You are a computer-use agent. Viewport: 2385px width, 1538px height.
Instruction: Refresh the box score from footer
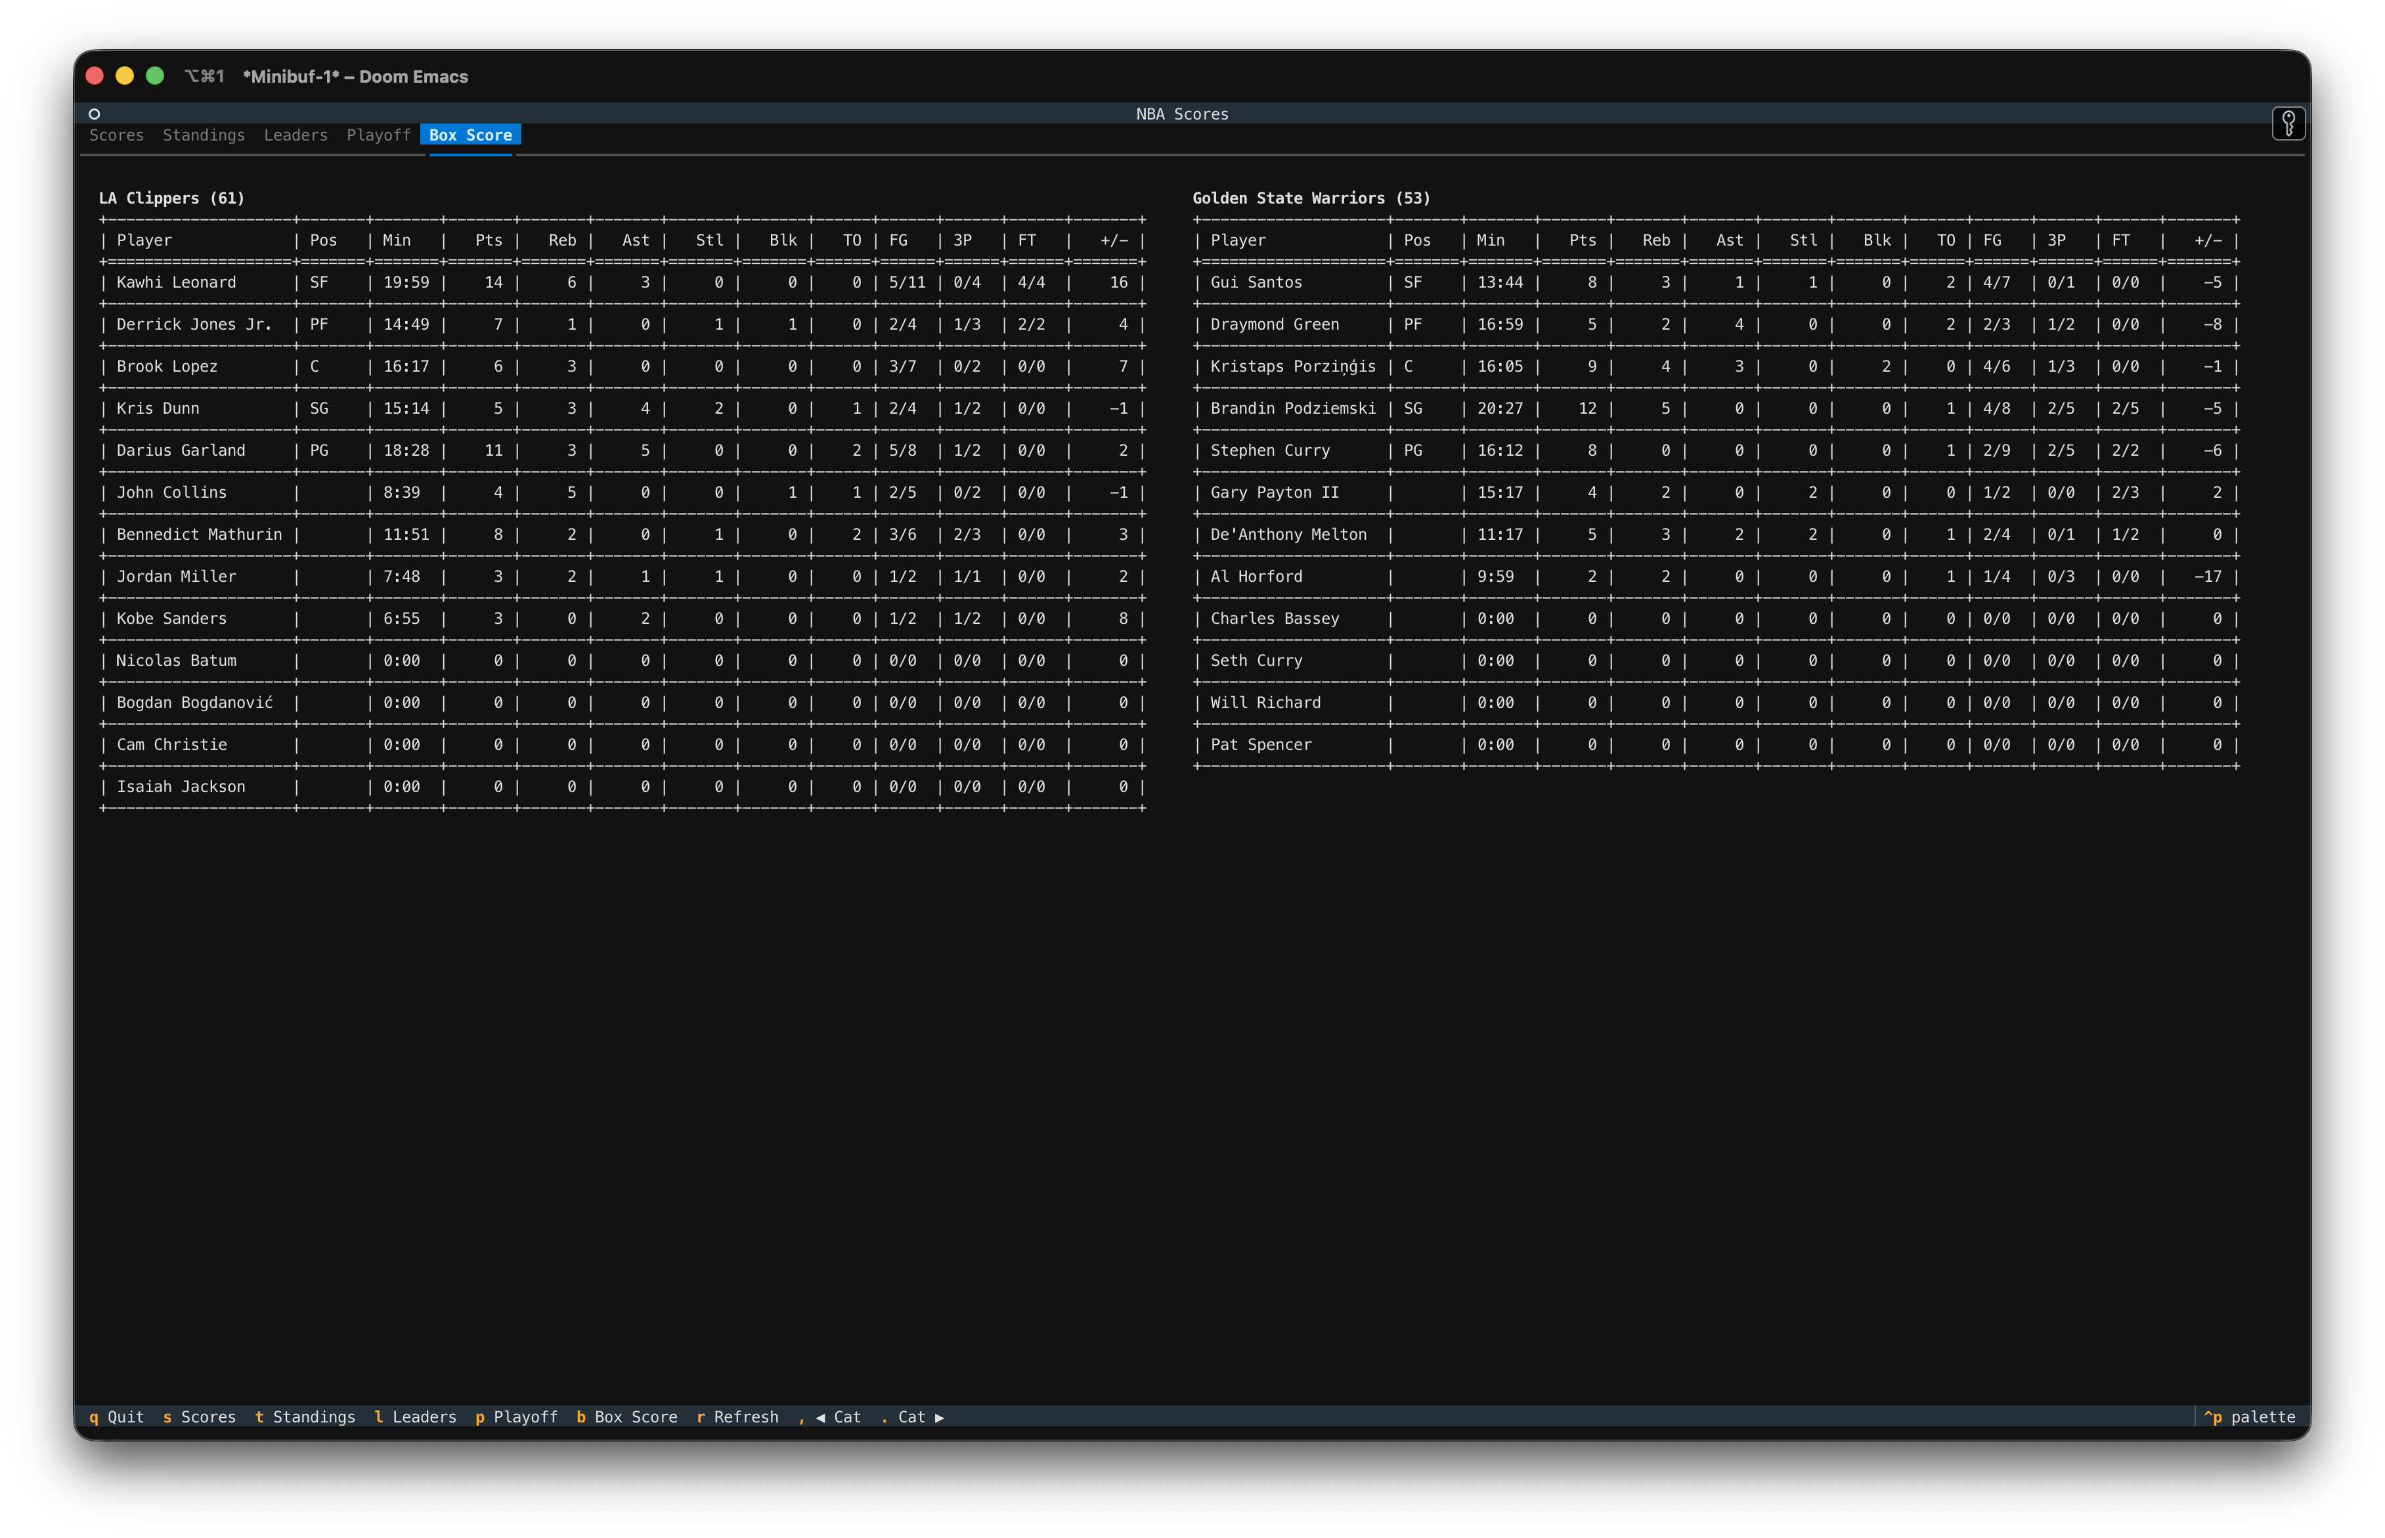coord(738,1417)
